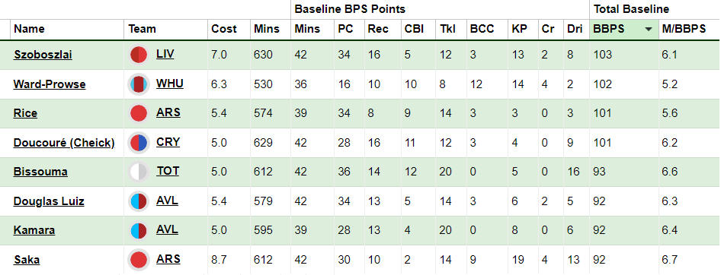Open the BBPS column sort dropdown arrow
721x275 pixels.
(649, 30)
